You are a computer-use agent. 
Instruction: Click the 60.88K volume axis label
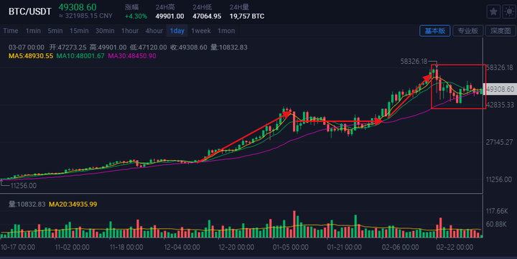tap(496, 224)
